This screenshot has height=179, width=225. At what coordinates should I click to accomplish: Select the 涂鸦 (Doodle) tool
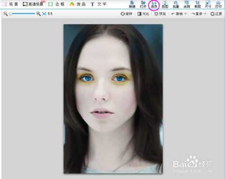coord(187,4)
